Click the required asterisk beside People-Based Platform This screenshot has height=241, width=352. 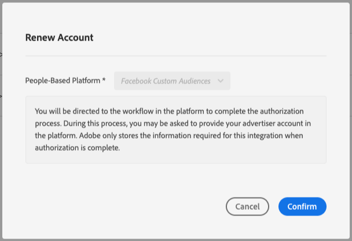click(104, 81)
